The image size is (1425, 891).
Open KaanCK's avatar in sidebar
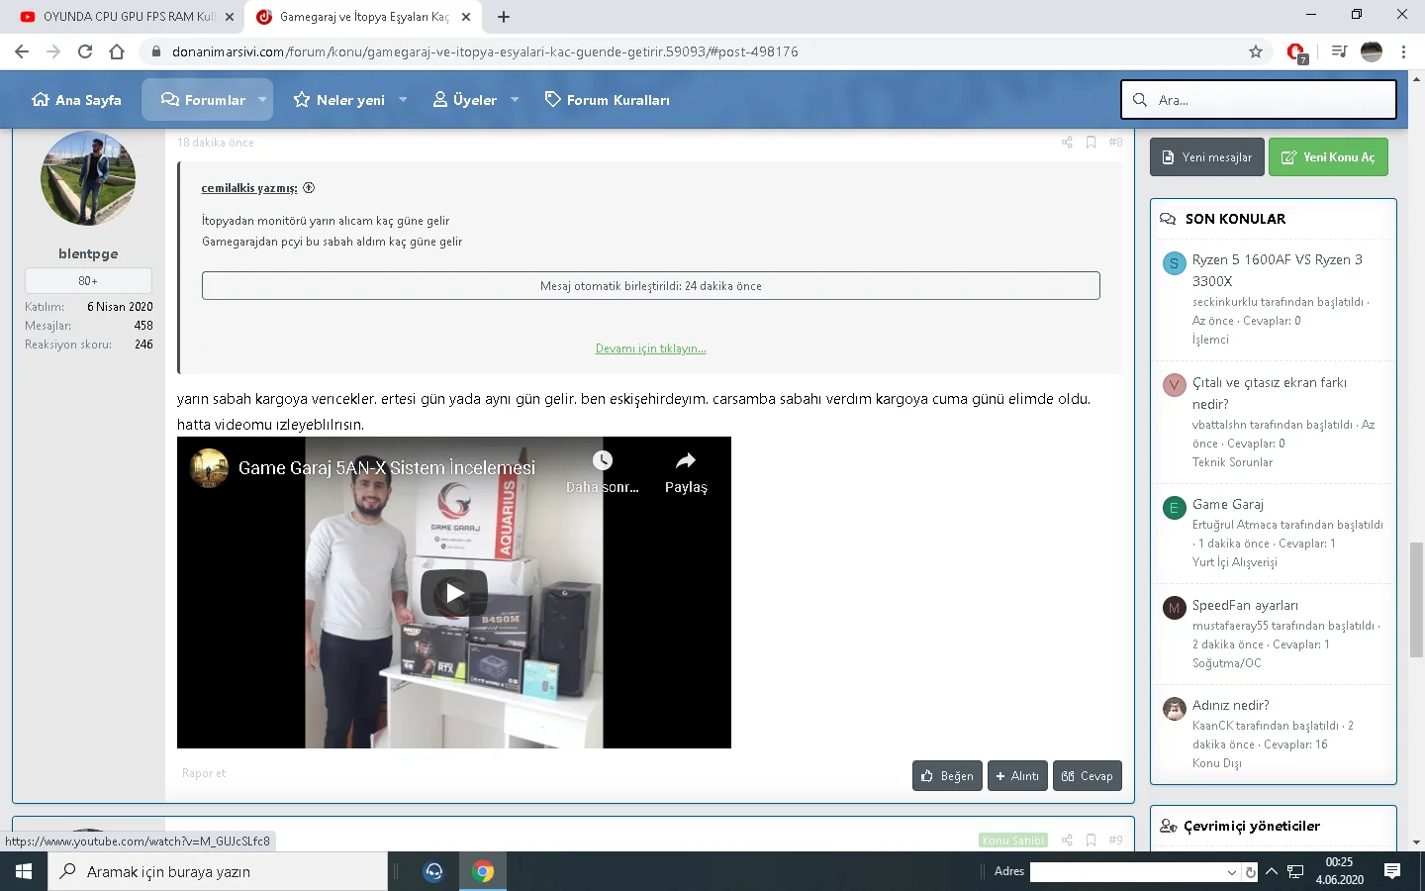(1174, 709)
